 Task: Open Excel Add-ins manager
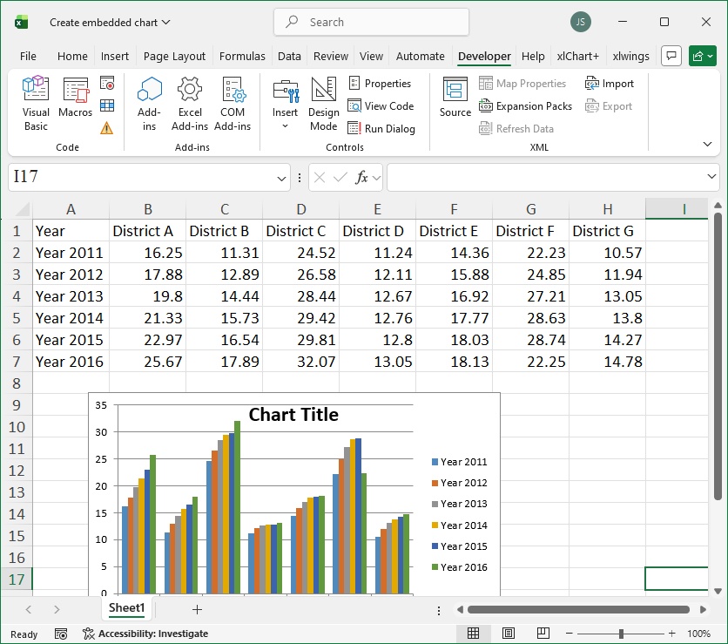[190, 104]
